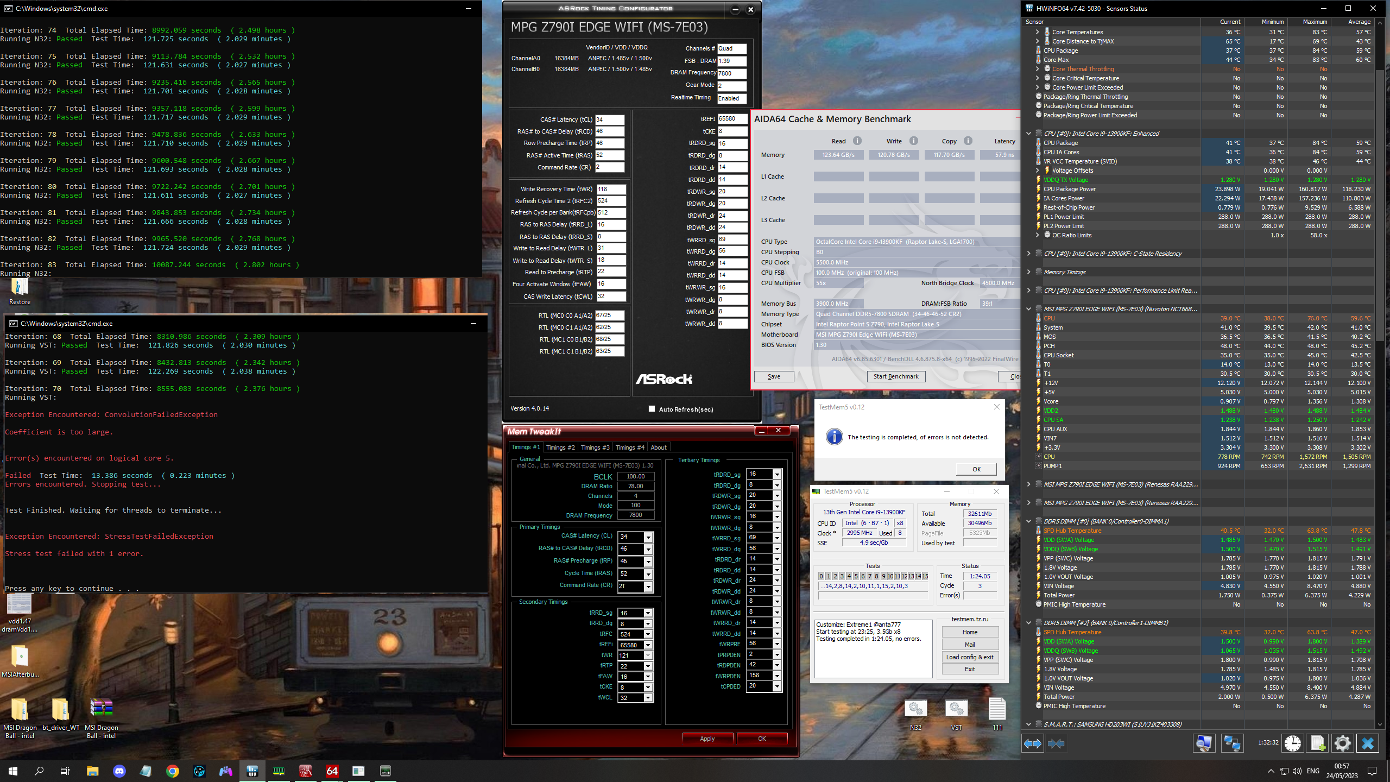Open Discord from the Windows taskbar
1390x782 pixels.
[x=119, y=771]
